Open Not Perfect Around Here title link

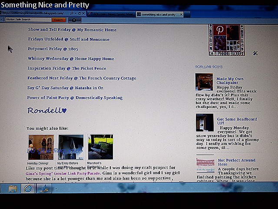pos(236,162)
